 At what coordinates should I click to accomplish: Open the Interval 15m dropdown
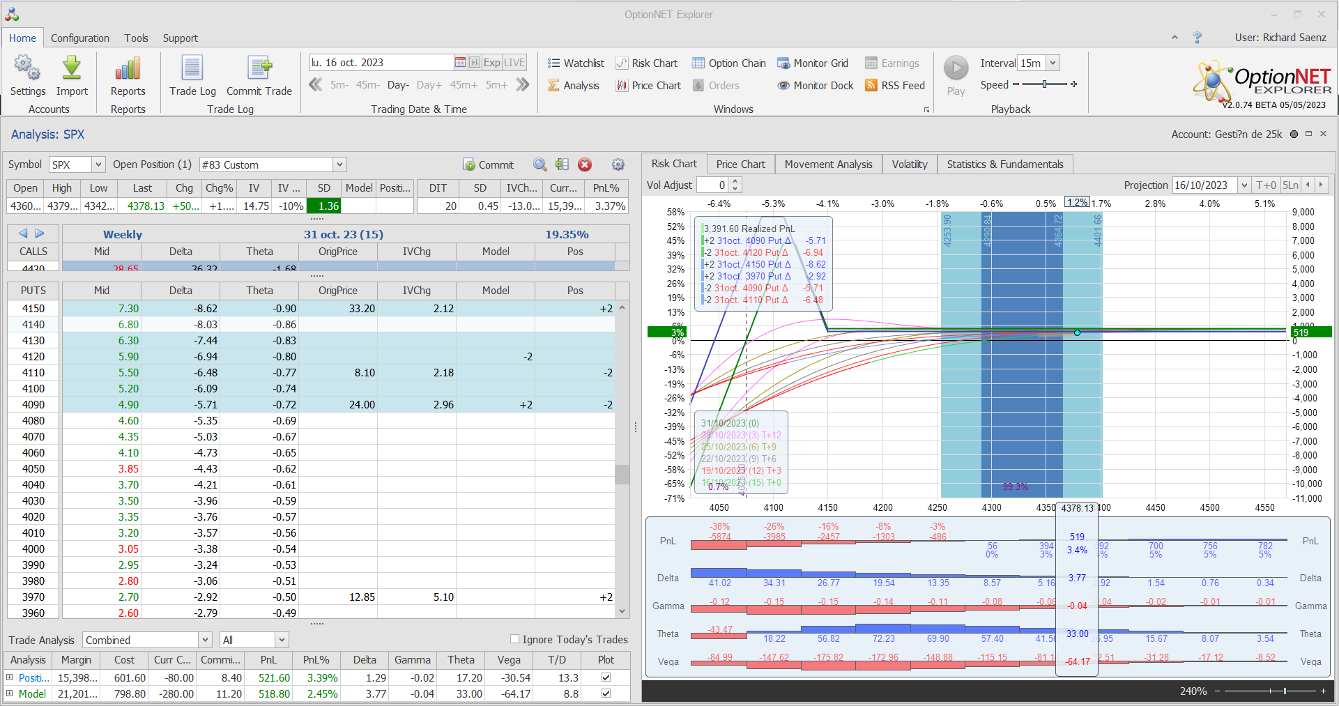click(1053, 63)
